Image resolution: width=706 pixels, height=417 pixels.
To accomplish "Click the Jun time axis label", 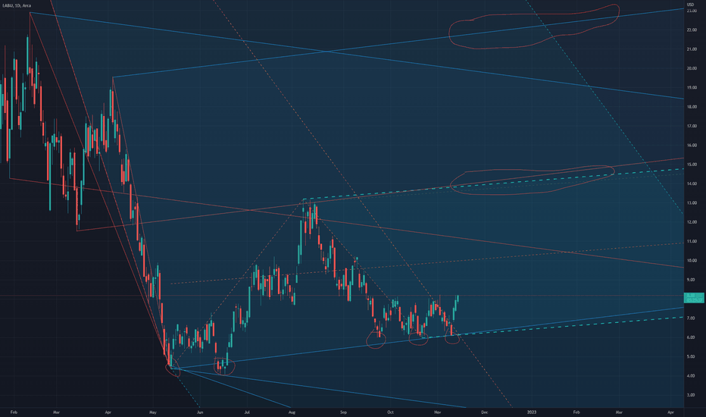I will click(200, 412).
